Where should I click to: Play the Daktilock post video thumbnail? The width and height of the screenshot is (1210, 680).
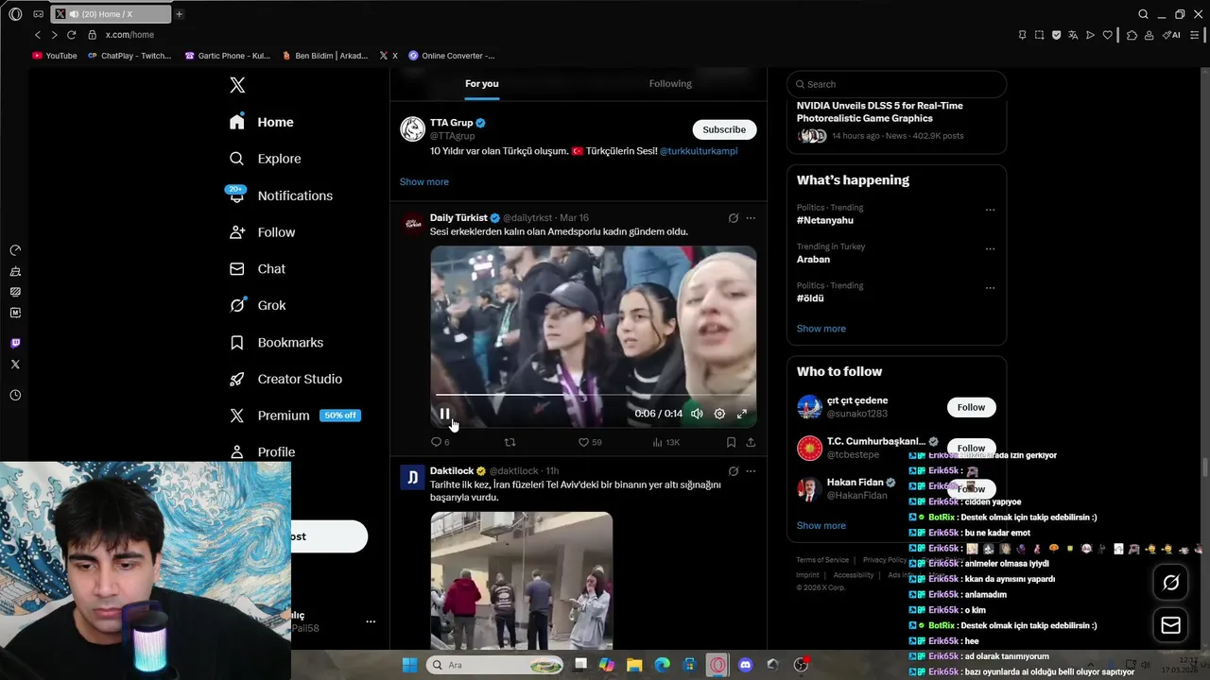[x=522, y=581]
